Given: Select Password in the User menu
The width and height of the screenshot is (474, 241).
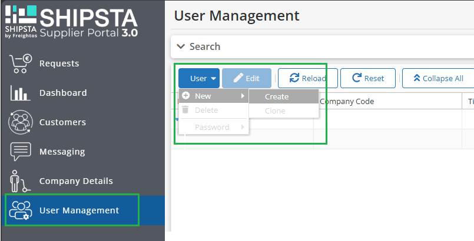Looking at the screenshot, I should point(214,127).
